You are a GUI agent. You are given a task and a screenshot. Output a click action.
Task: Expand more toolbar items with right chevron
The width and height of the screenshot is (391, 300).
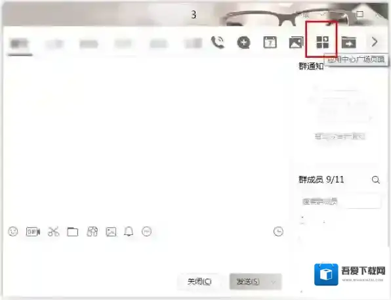(374, 42)
